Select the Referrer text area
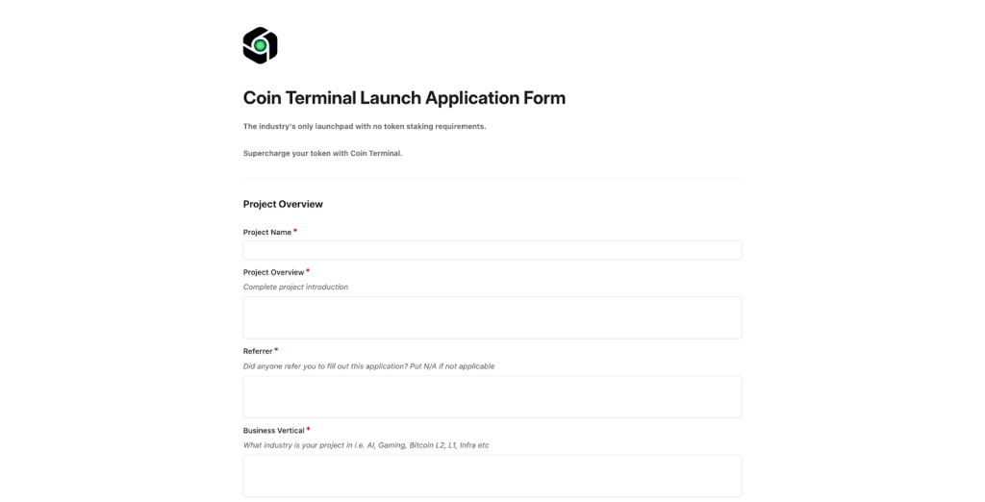 (492, 397)
